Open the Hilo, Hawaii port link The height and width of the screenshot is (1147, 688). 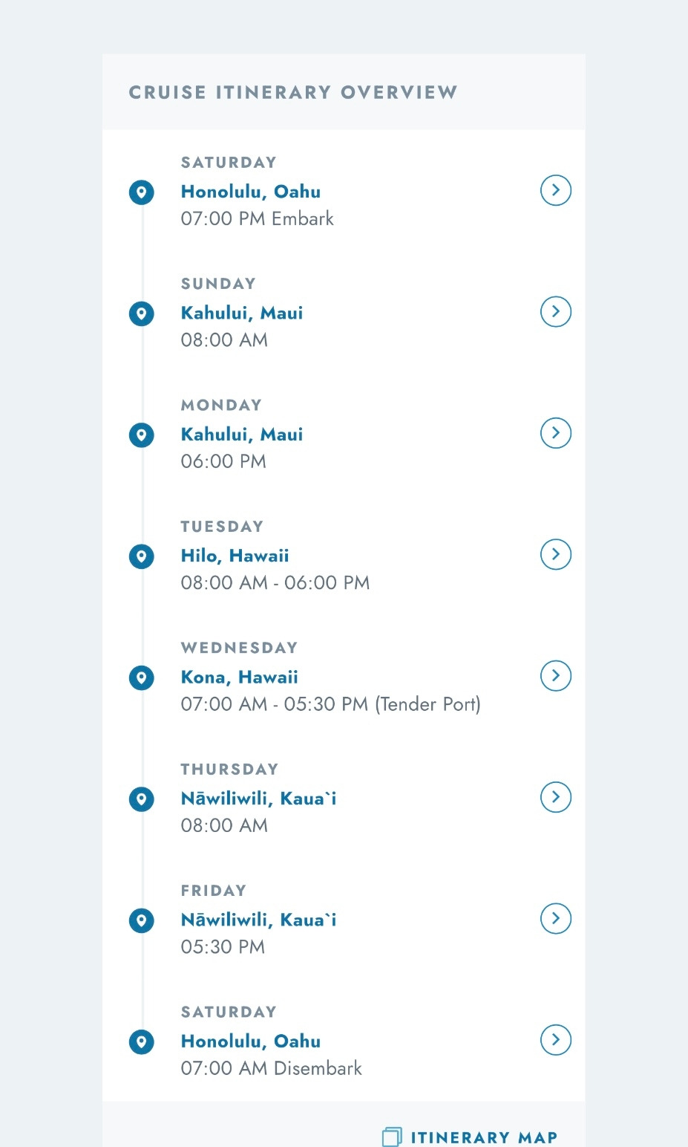235,556
